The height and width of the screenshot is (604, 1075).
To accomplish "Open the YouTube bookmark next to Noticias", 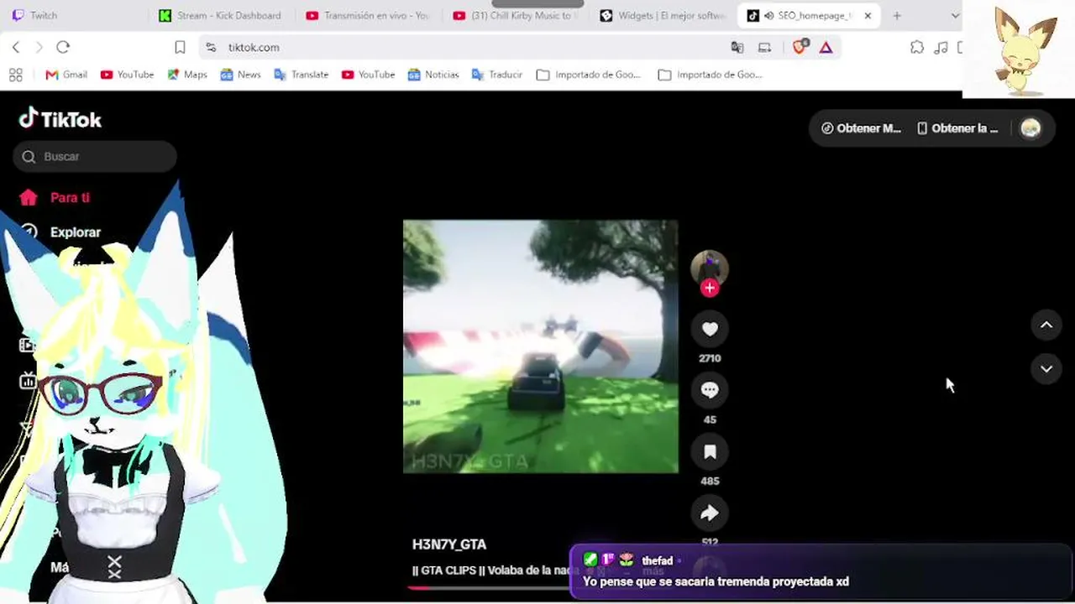I will tap(368, 75).
